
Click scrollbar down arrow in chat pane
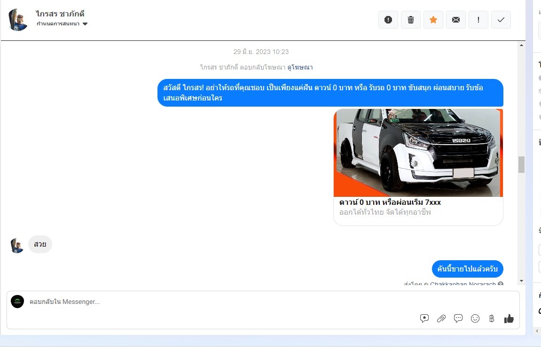[521, 281]
